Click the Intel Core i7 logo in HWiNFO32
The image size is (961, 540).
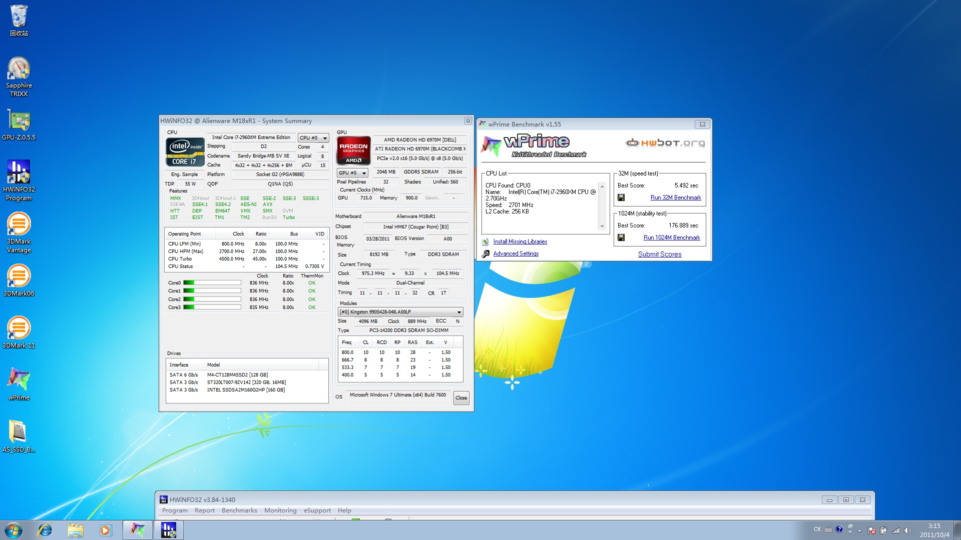(x=185, y=151)
